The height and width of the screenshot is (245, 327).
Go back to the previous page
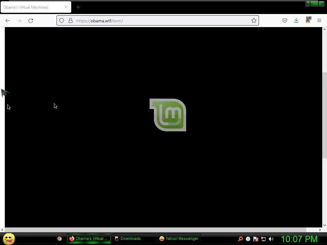(x=8, y=21)
